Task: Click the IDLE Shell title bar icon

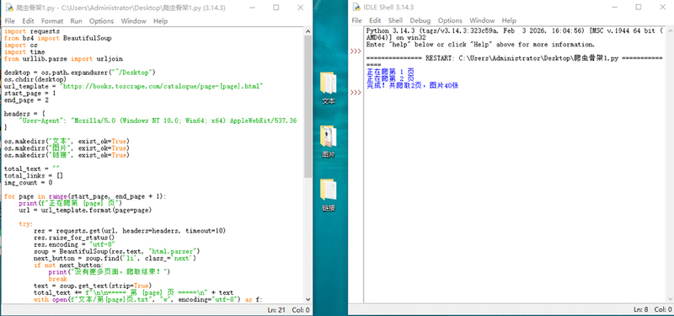Action: click(356, 8)
